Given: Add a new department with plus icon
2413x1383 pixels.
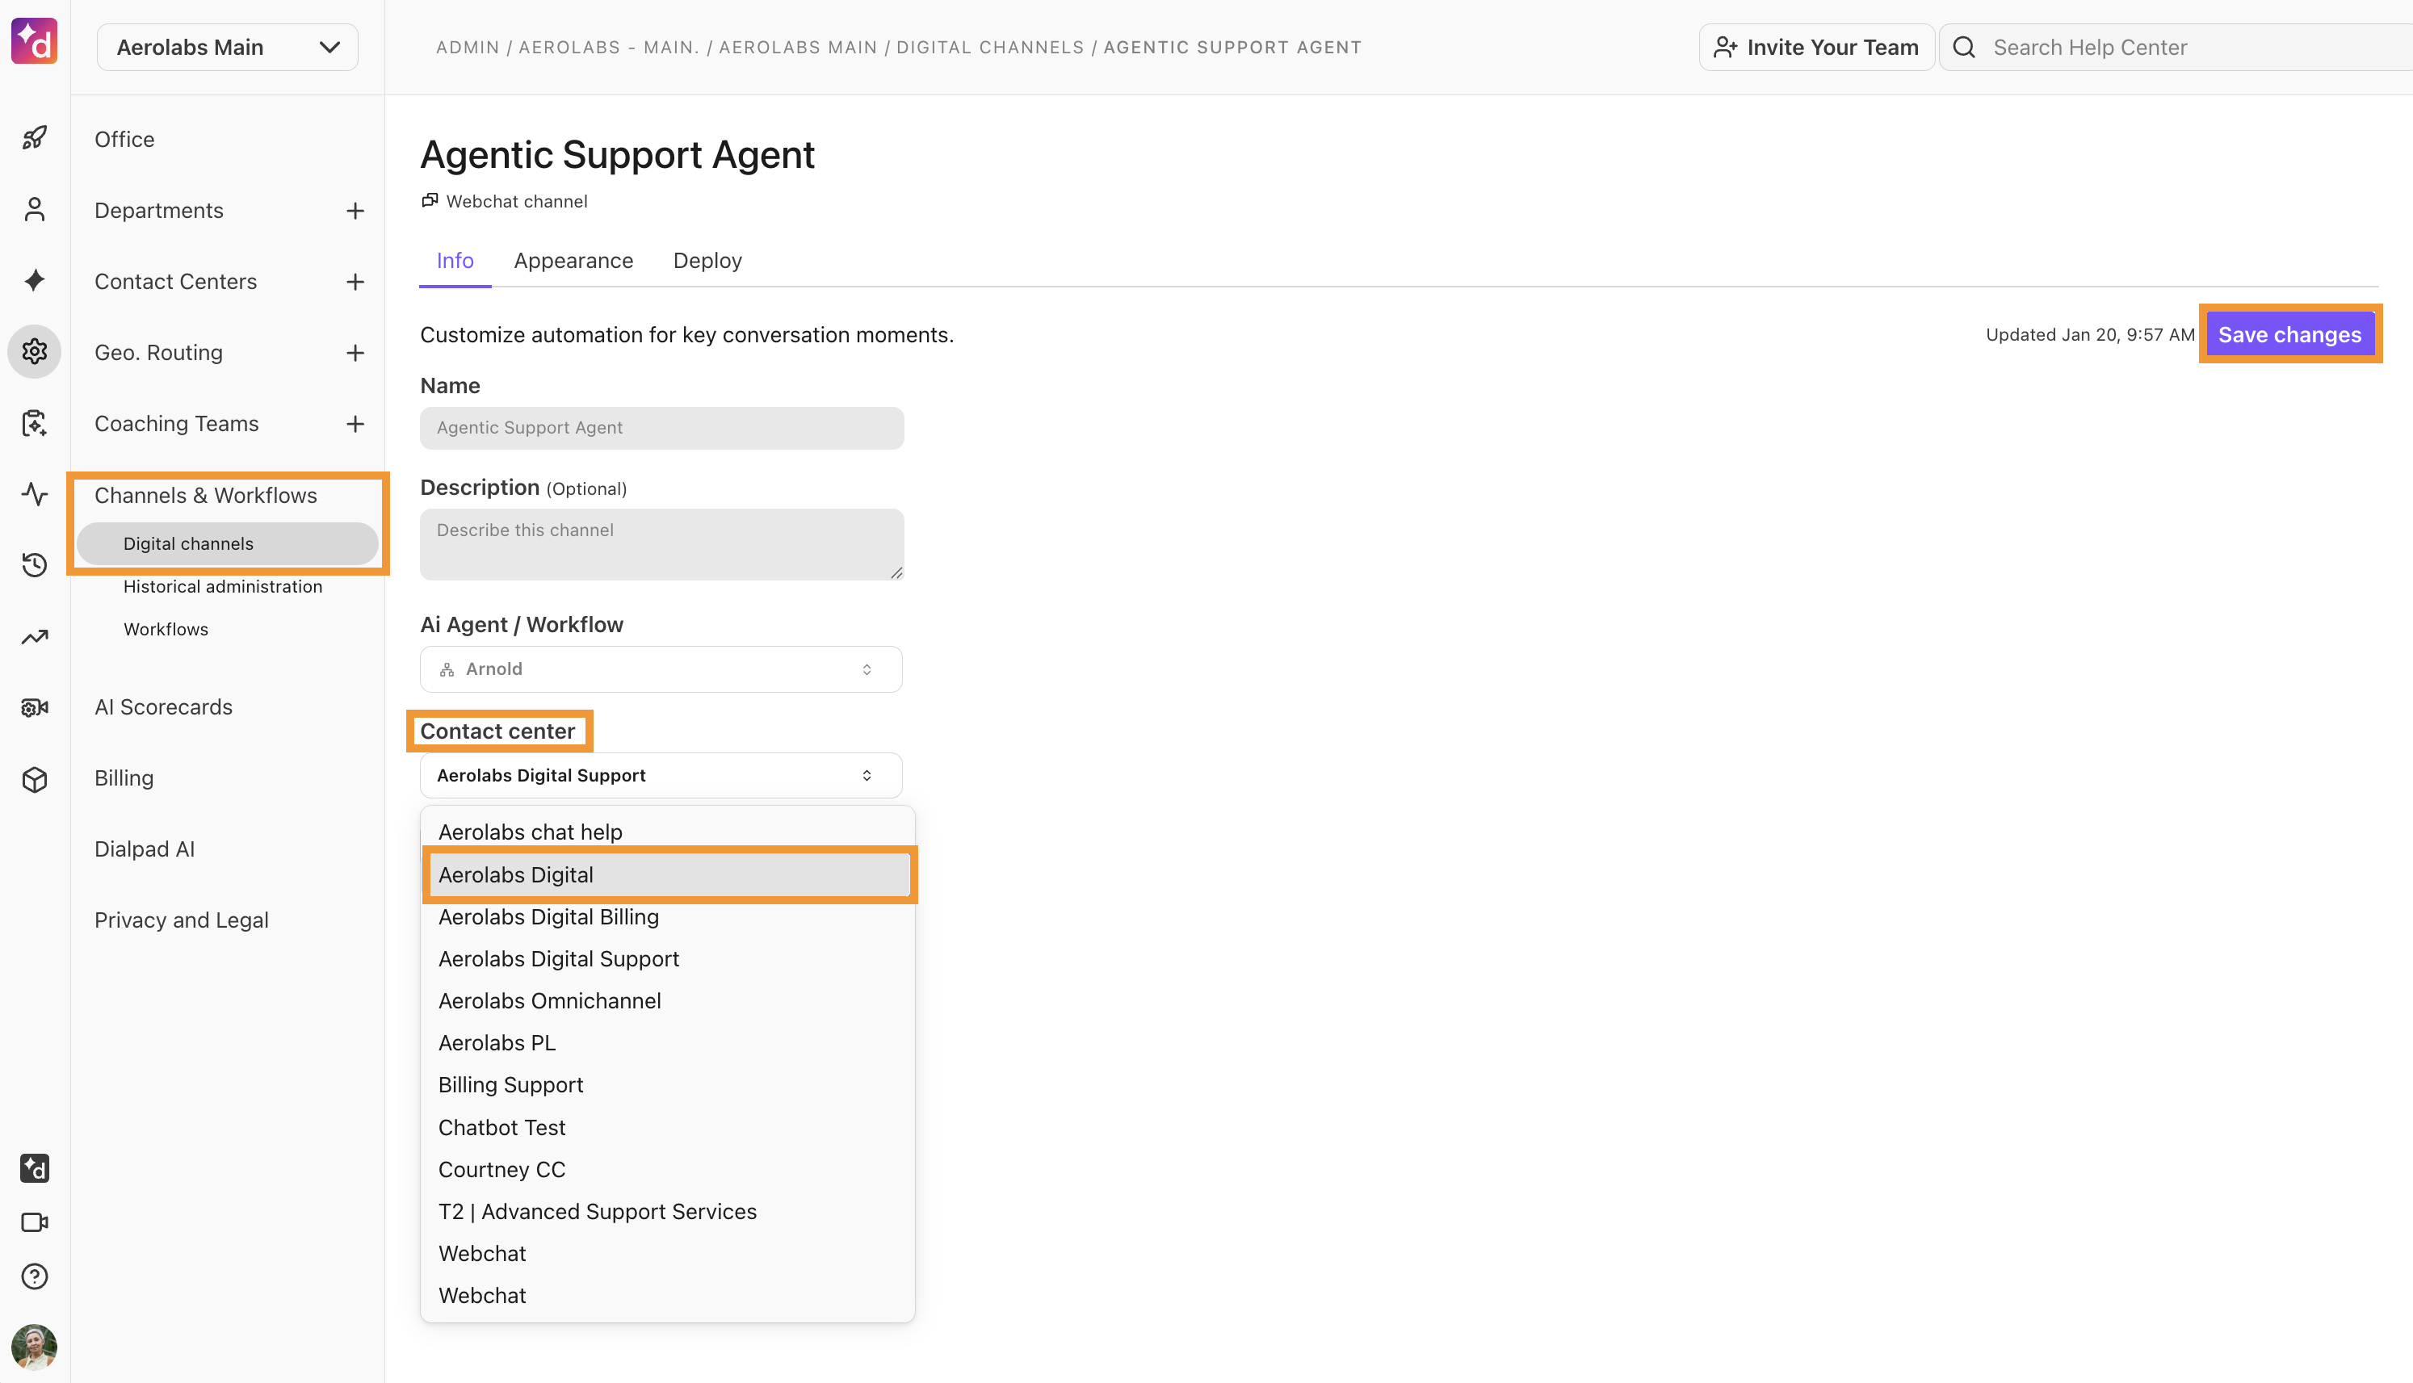Looking at the screenshot, I should tap(355, 211).
